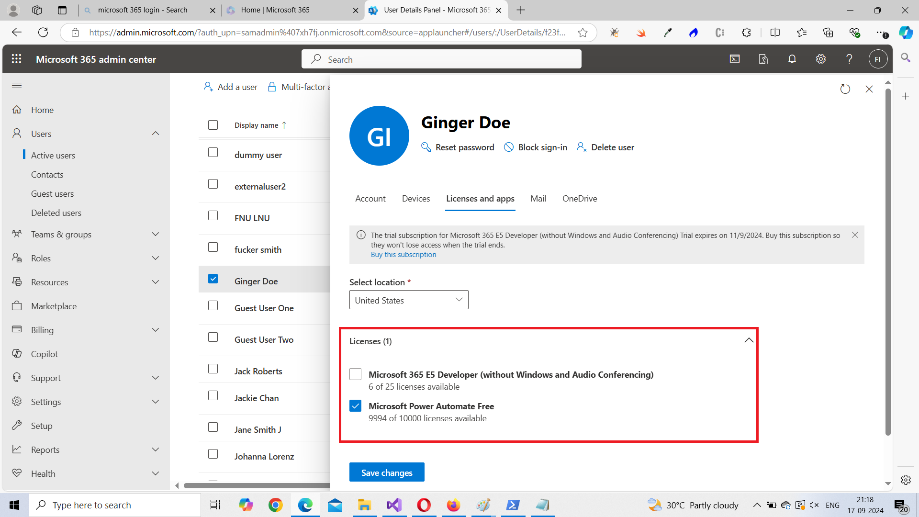
Task: Open Cloud Shell icon in header
Action: [735, 59]
